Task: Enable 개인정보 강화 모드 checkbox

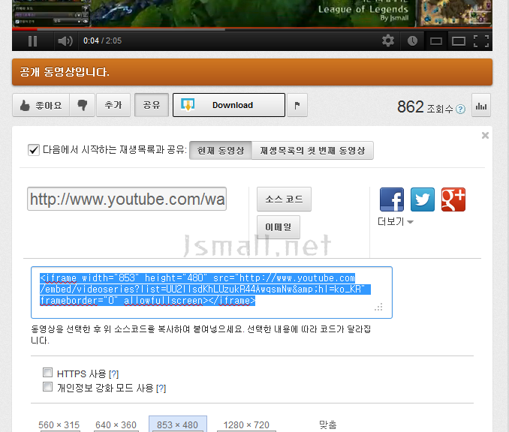Action: [x=48, y=386]
